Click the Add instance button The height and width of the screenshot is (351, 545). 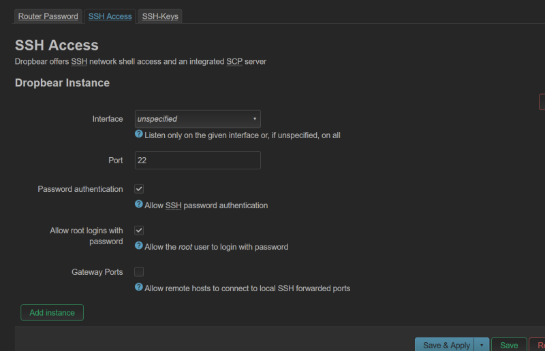(52, 313)
